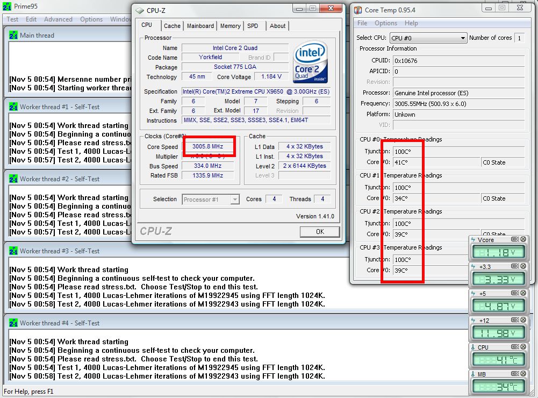Close the +5 voltage gadget
This screenshot has height=398, width=538.
[x=523, y=293]
